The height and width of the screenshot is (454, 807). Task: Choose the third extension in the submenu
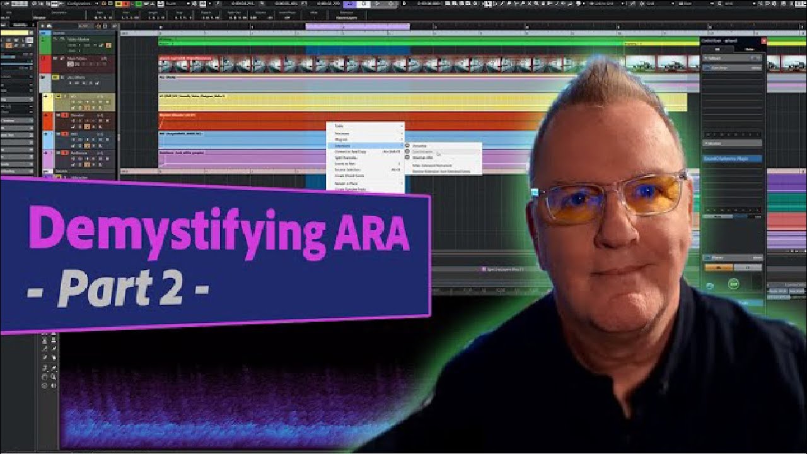pos(443,158)
